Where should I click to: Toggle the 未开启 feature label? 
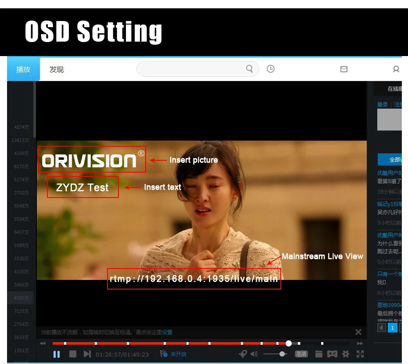tap(178, 354)
